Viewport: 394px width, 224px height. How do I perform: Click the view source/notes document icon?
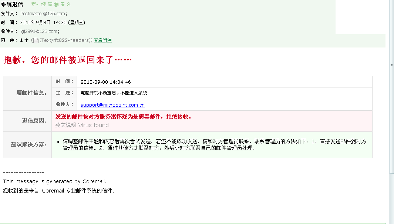click(50, 4)
